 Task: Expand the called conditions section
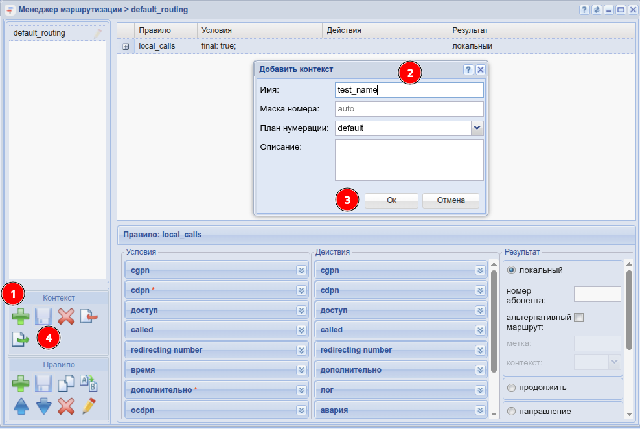[301, 330]
